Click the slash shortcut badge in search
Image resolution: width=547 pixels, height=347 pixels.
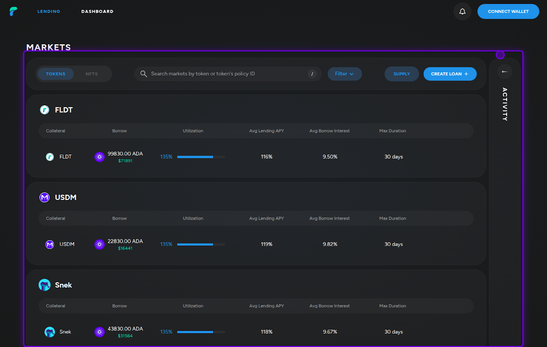(x=312, y=74)
